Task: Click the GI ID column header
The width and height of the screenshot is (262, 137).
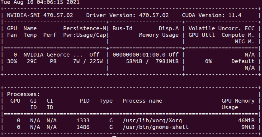Action: click(33, 104)
